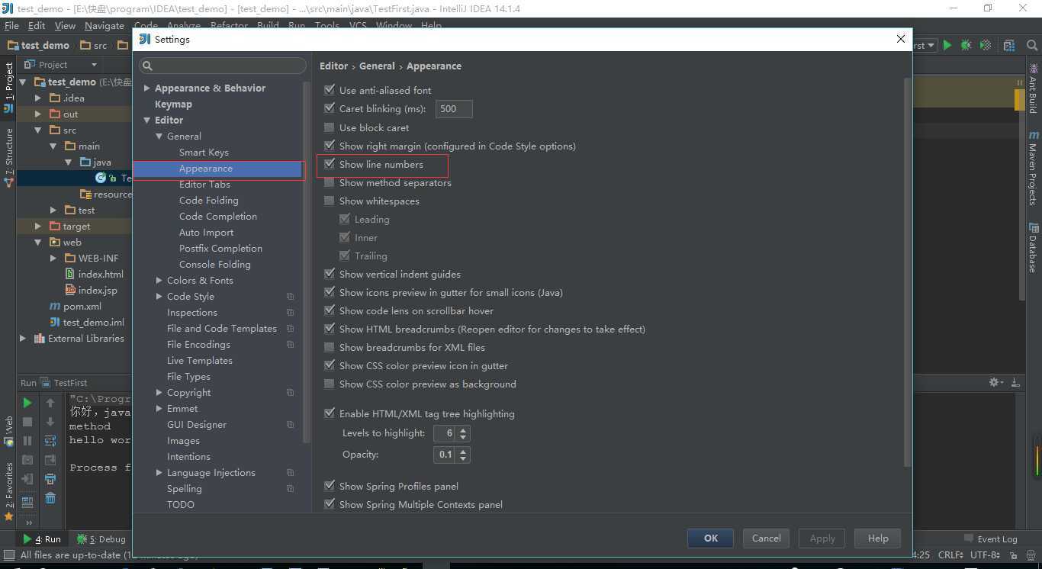Screen dimensions: 1042x569
Task: Expand Language Injections settings node
Action: click(x=159, y=473)
